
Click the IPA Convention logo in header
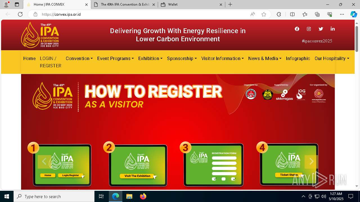(x=40, y=35)
